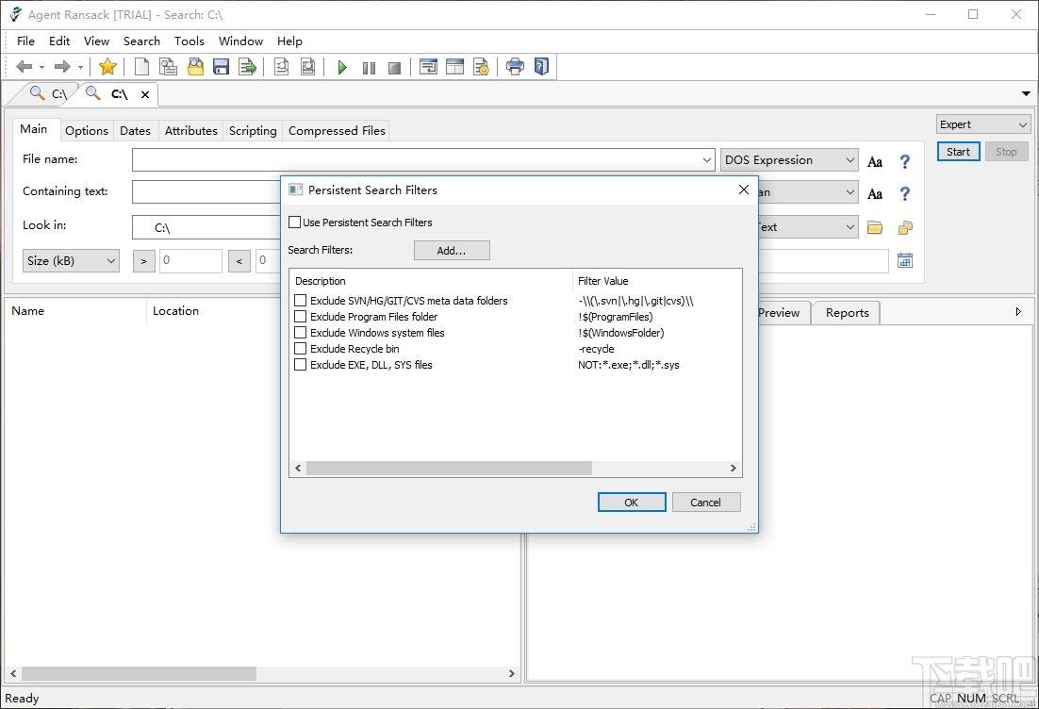Open the Edit menu
This screenshot has height=709, width=1039.
pos(59,41)
